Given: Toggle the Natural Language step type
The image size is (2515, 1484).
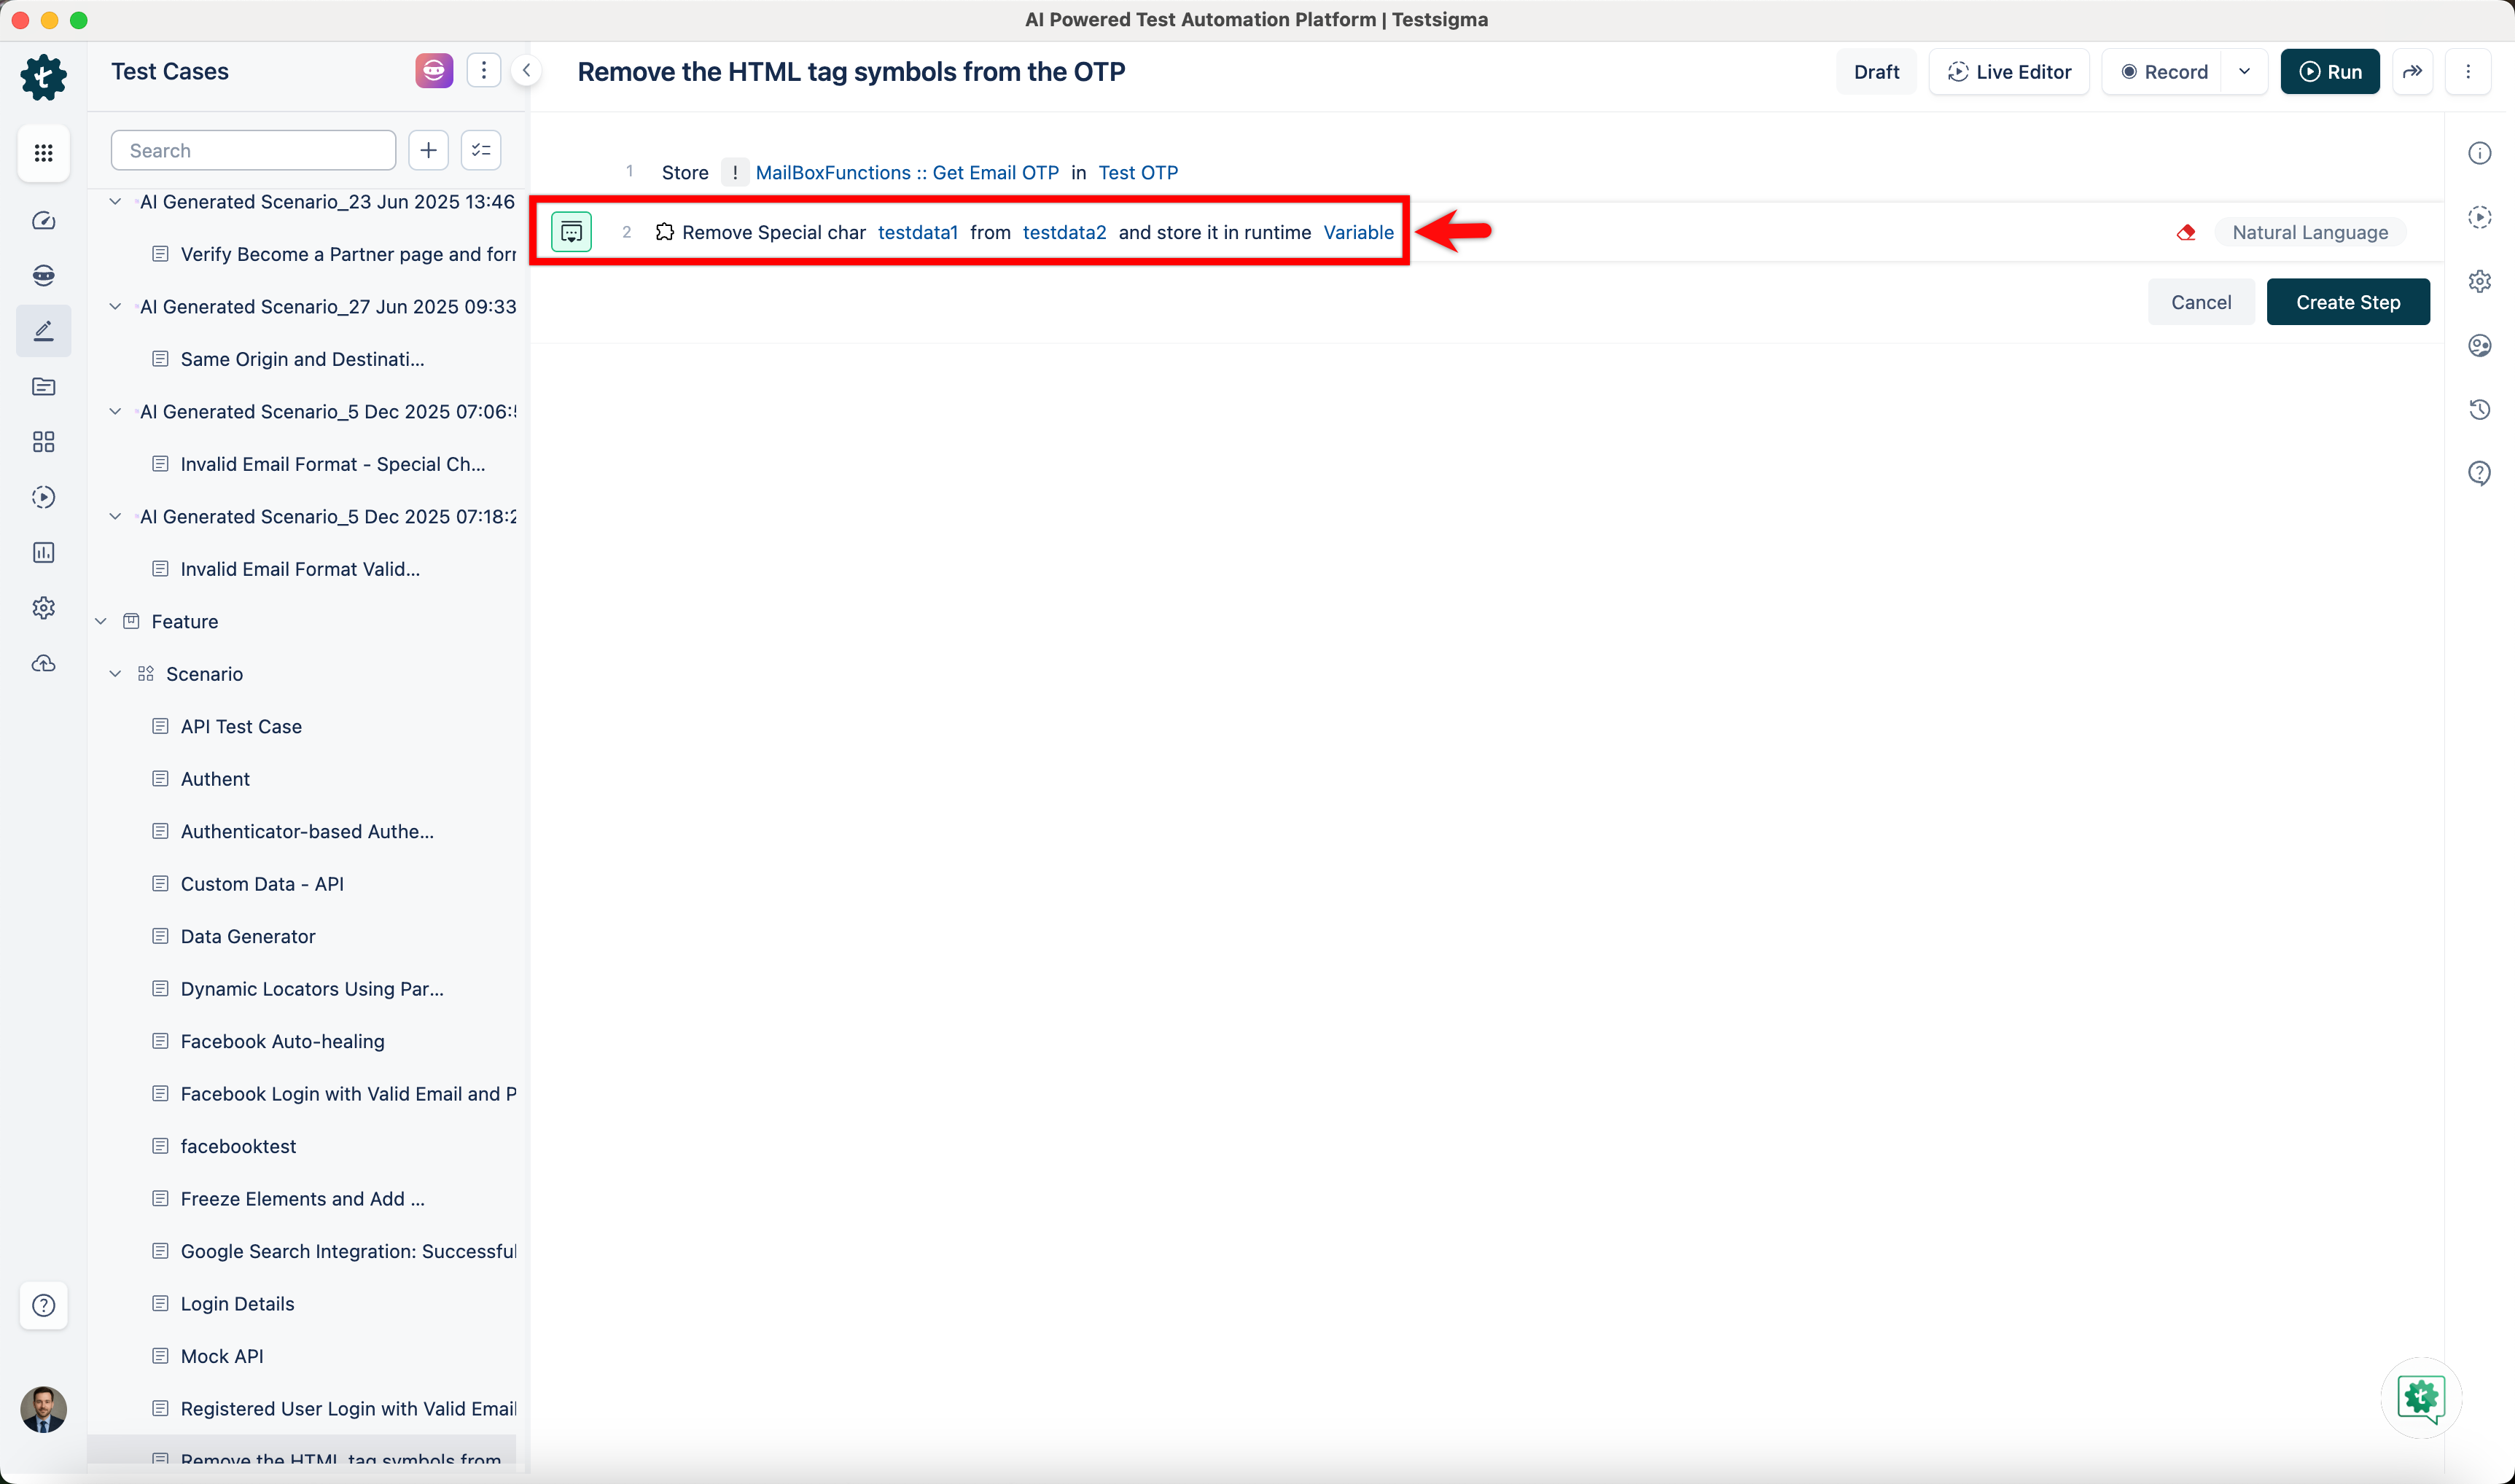Looking at the screenshot, I should [2309, 232].
